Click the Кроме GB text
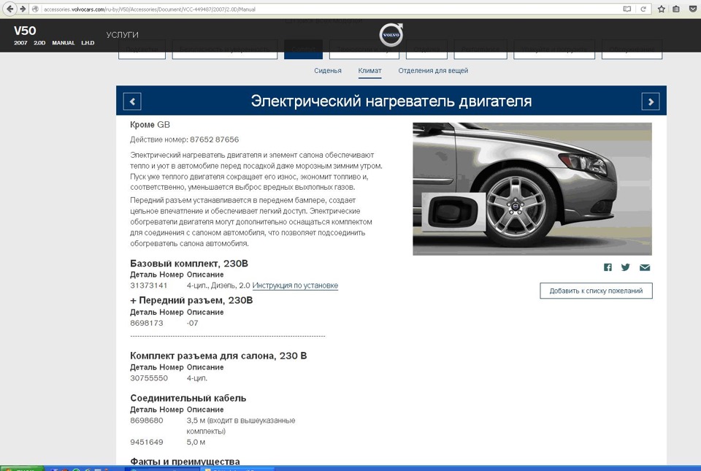Image resolution: width=701 pixels, height=471 pixels. click(150, 125)
